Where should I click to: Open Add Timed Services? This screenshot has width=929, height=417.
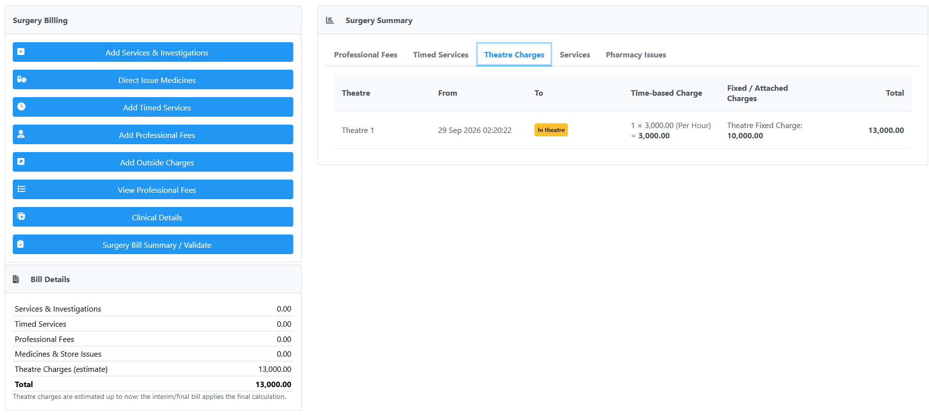[153, 107]
